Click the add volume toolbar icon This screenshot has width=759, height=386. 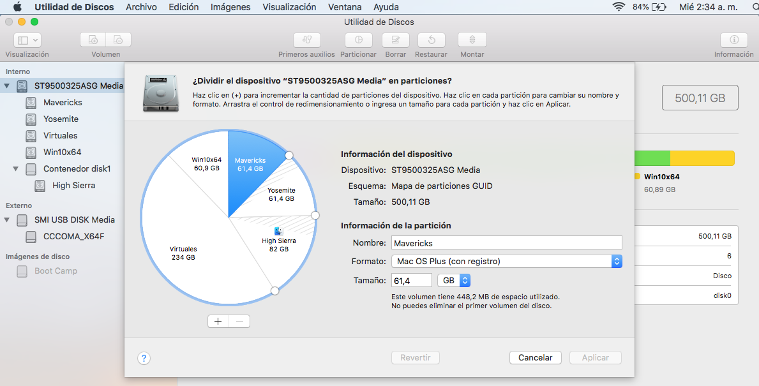[93, 40]
